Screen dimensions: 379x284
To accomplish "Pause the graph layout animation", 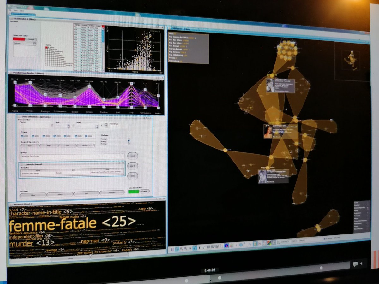I will (x=172, y=249).
